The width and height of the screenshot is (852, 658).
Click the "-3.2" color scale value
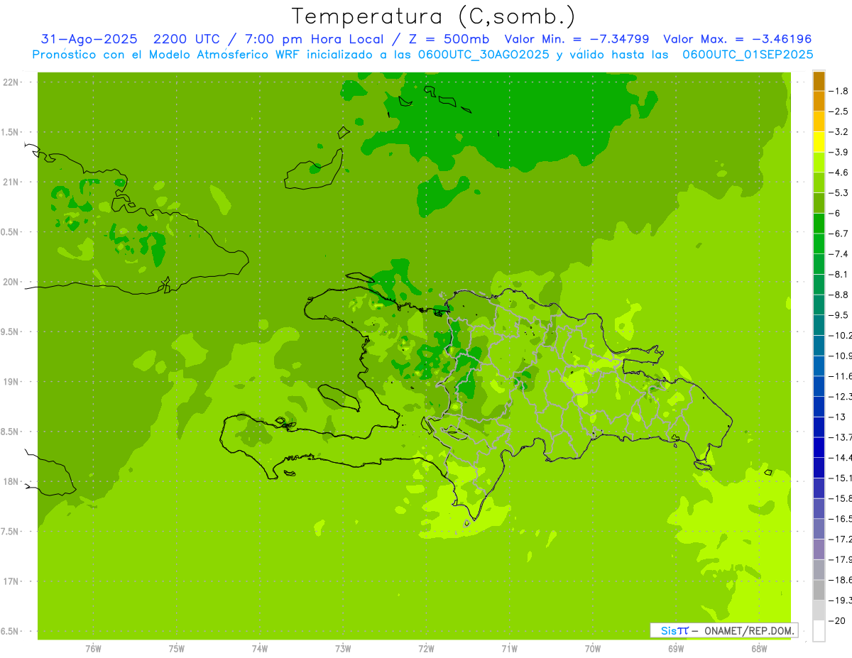(840, 131)
